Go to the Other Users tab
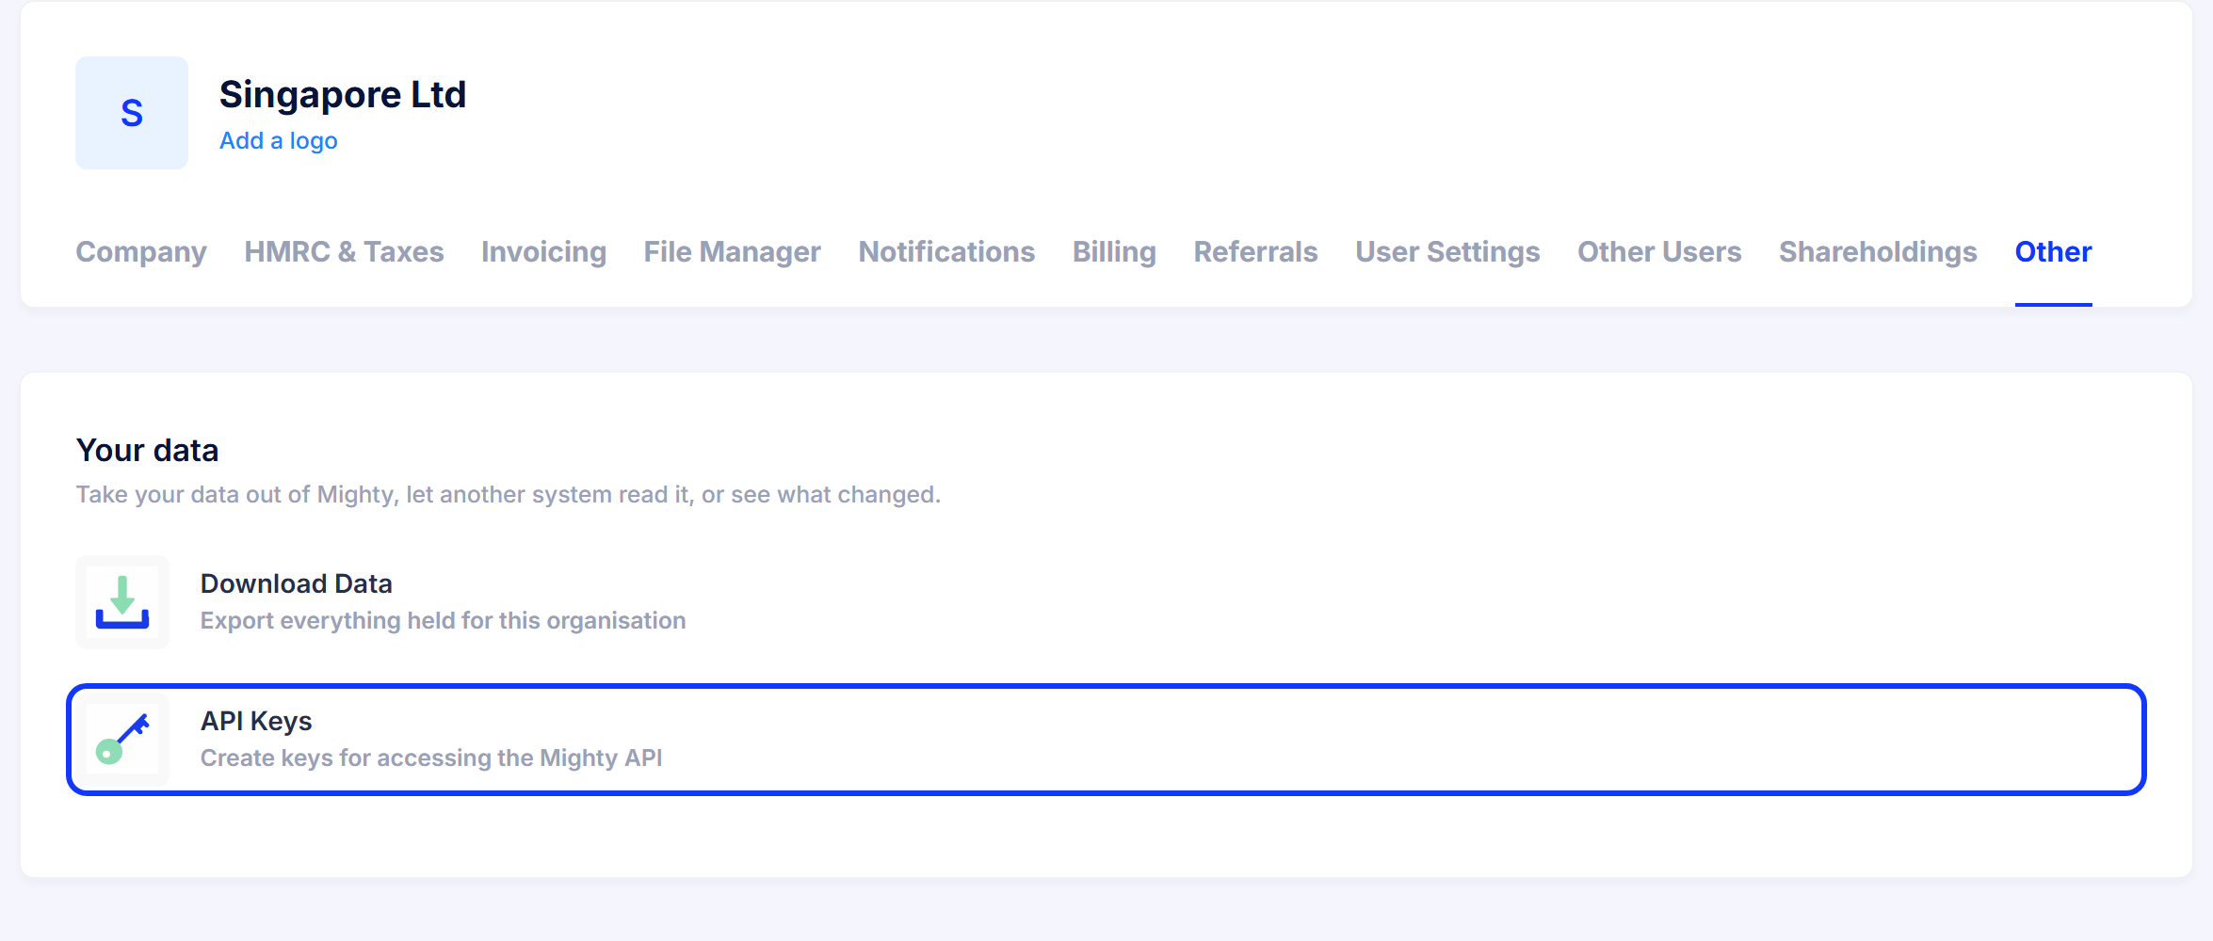 point(1659,251)
